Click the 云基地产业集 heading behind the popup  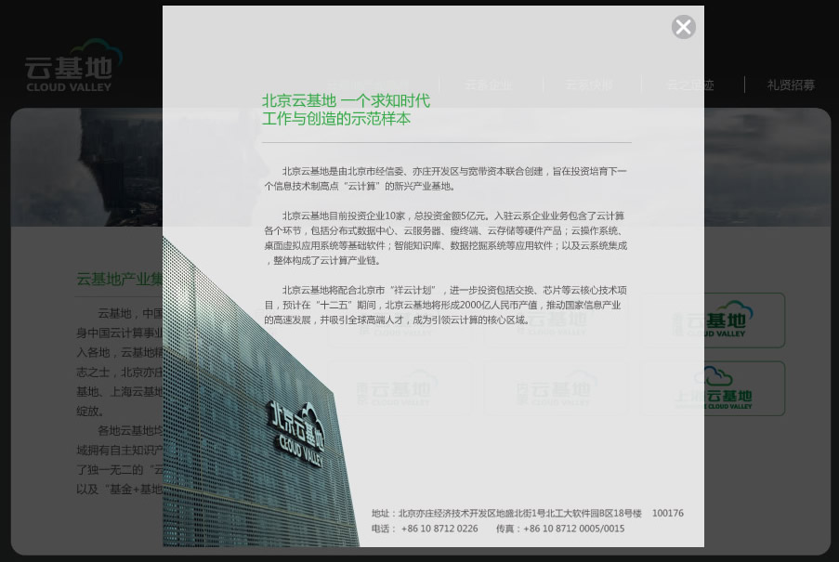coord(119,279)
